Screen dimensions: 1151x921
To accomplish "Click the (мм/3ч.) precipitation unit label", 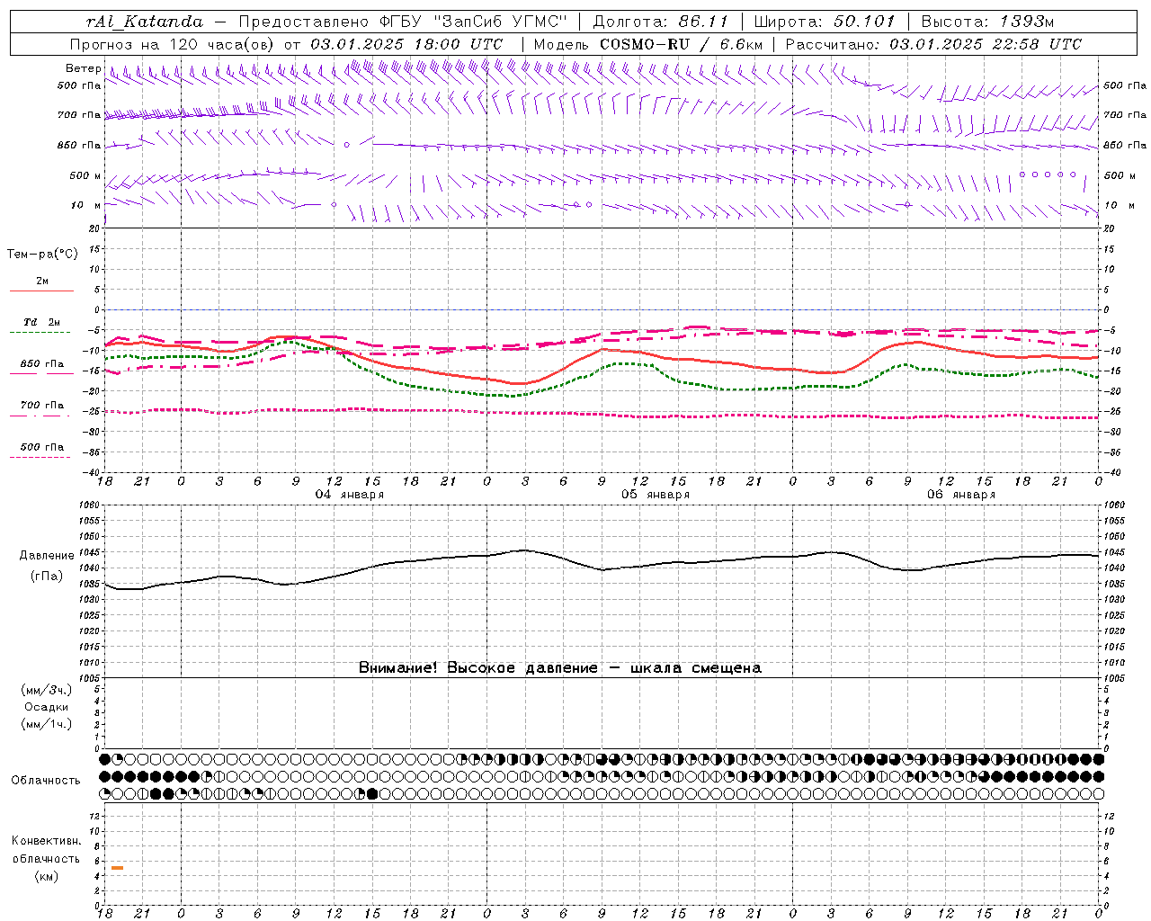I will 47,690.
